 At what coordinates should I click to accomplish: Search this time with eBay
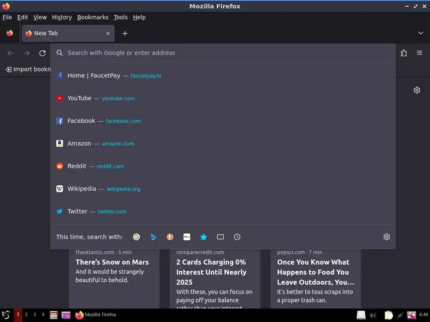pos(187,237)
